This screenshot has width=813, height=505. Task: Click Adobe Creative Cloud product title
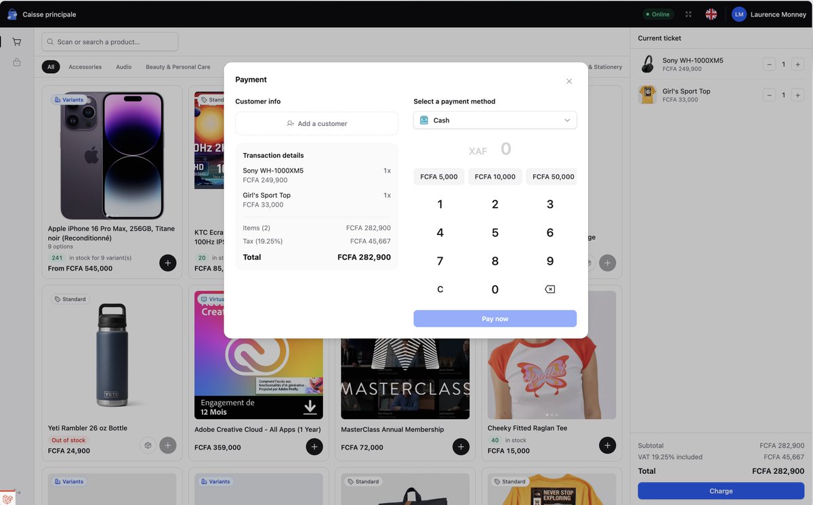tap(257, 429)
